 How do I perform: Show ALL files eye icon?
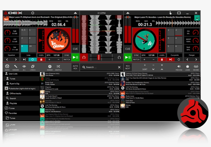[x=24, y=67]
